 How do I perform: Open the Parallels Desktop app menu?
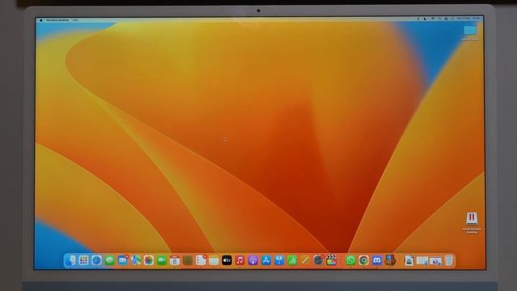coord(57,20)
